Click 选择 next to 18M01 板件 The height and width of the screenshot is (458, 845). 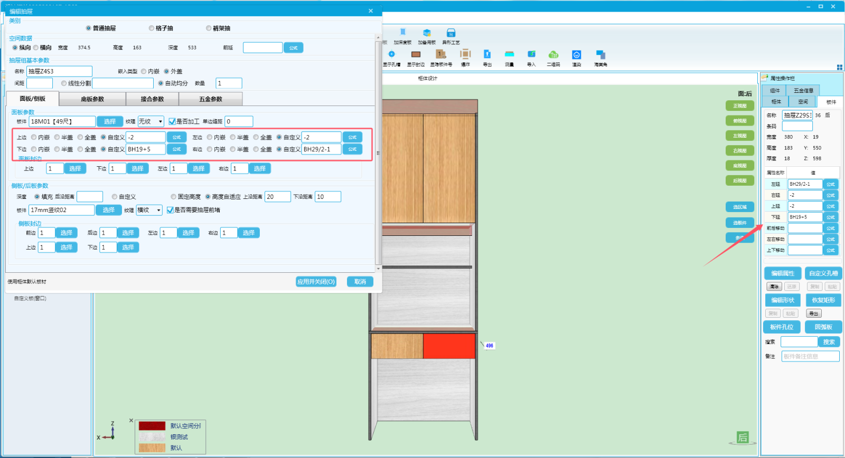click(x=109, y=121)
